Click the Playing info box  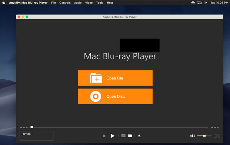pyautogui.click(x=37, y=136)
